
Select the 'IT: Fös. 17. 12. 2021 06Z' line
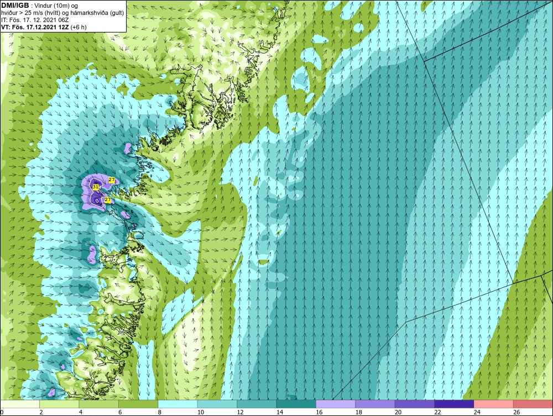[x=34, y=20]
